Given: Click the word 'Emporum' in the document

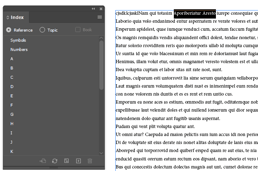Looking at the screenshot, I should [126, 102].
